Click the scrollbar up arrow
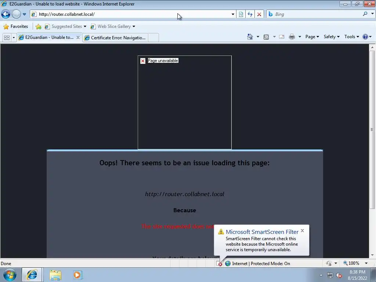The height and width of the screenshot is (282, 376). click(372, 47)
